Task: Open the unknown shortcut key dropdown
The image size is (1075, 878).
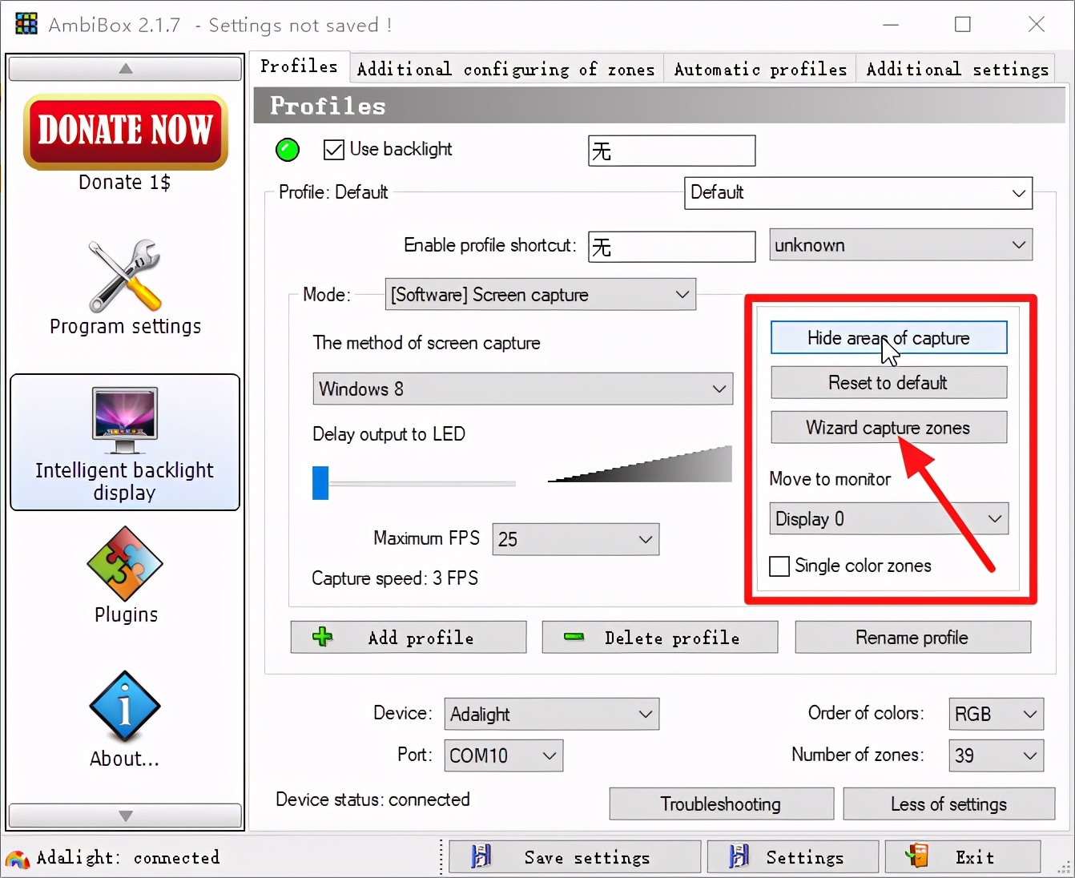Action: [x=900, y=245]
